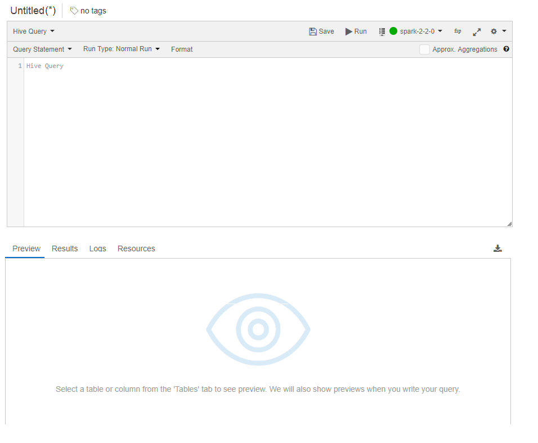The image size is (538, 443).
Task: Enable Approx. Aggregations checkbox
Action: coord(424,49)
